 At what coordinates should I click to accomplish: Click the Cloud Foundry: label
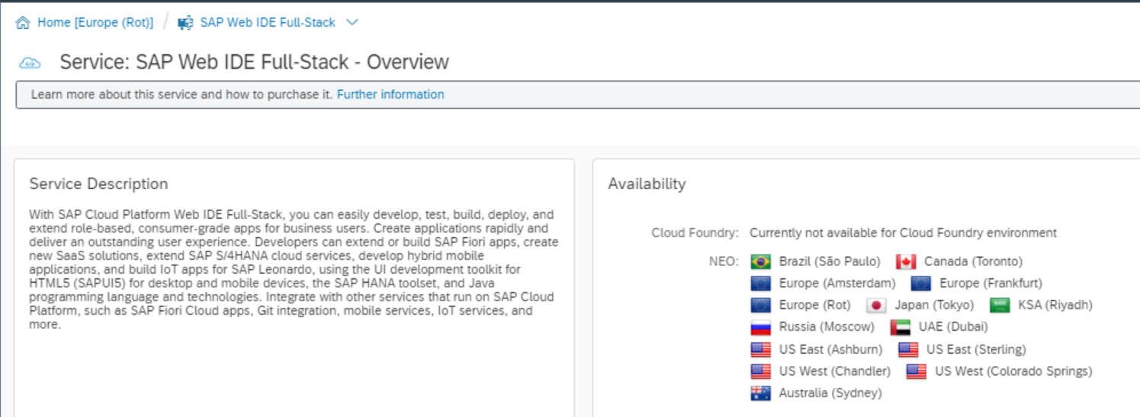[x=695, y=233]
